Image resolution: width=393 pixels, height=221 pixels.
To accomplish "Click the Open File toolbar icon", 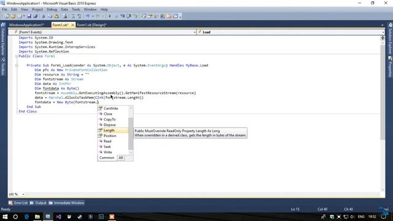I will [x=13, y=17].
